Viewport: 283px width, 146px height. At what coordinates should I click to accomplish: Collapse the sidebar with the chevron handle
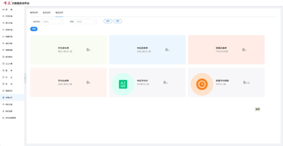[x=25, y=78]
